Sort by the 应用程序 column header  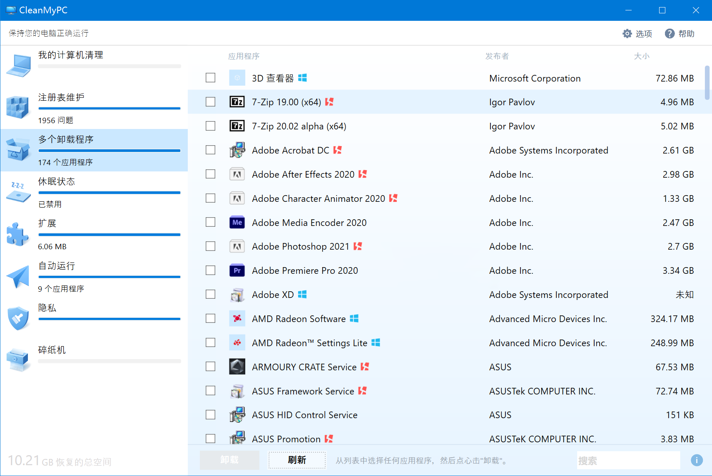pos(244,56)
